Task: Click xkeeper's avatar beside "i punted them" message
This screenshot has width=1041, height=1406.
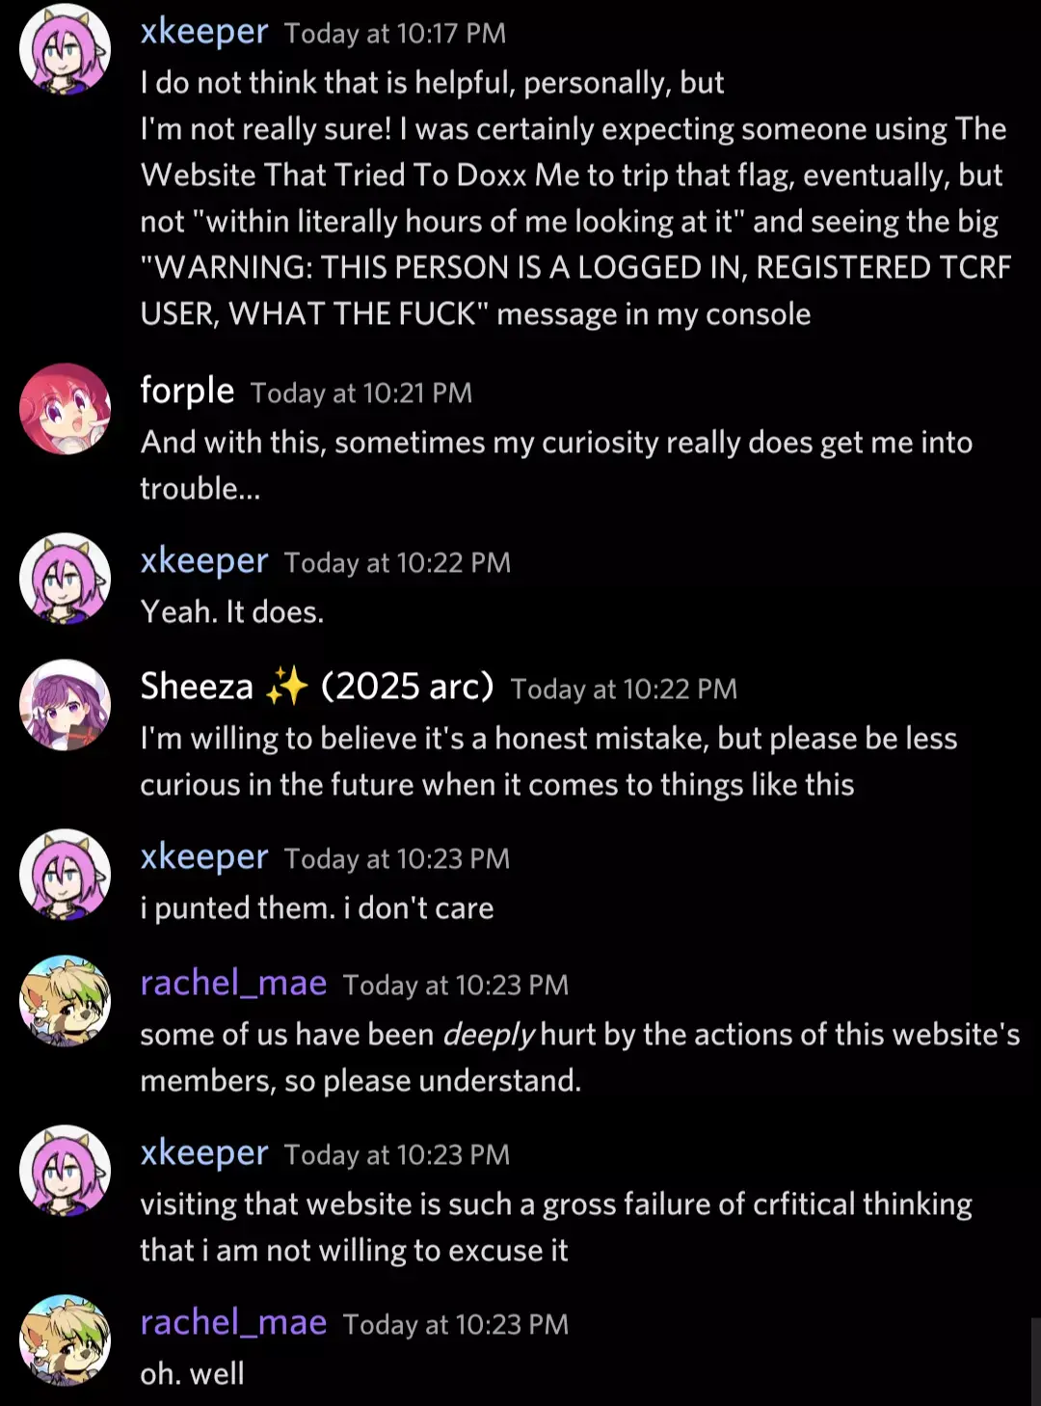Action: click(x=65, y=875)
